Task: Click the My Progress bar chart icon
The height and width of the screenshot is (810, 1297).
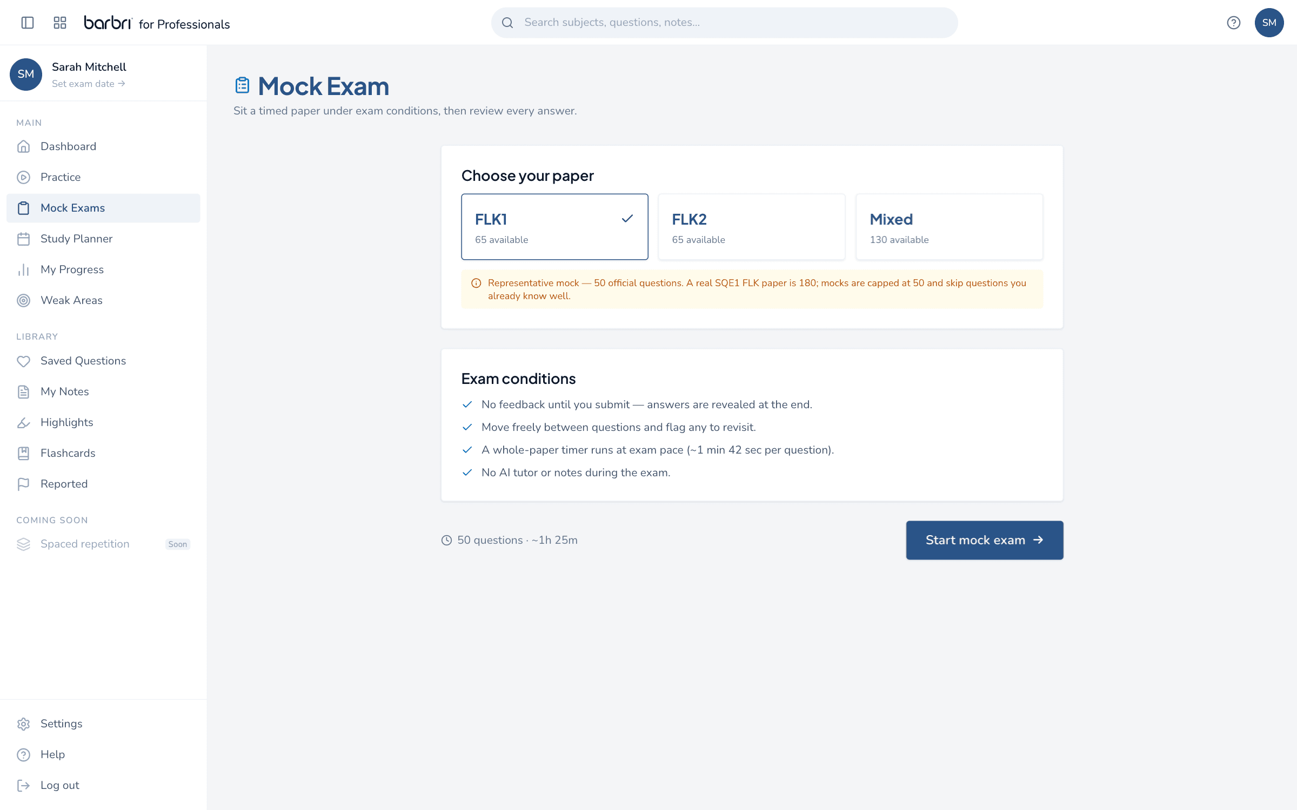Action: coord(23,269)
